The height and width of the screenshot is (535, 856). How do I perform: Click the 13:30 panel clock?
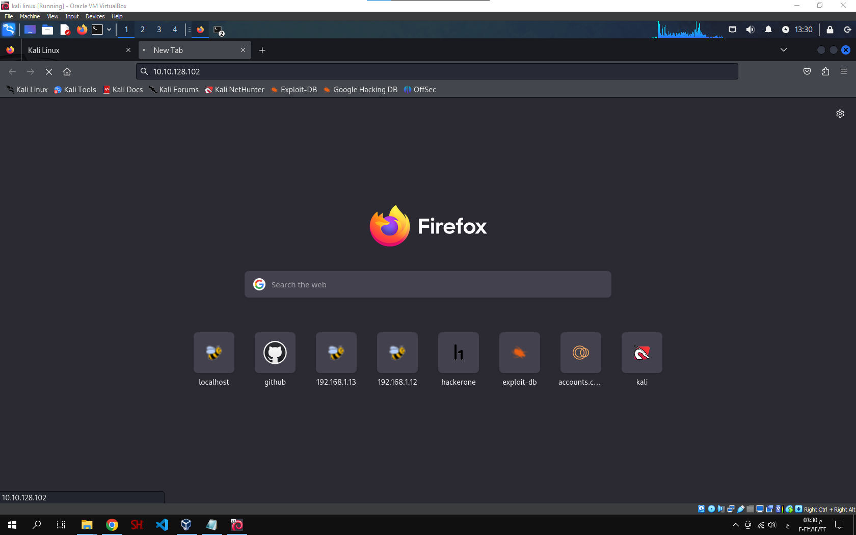coord(804,30)
